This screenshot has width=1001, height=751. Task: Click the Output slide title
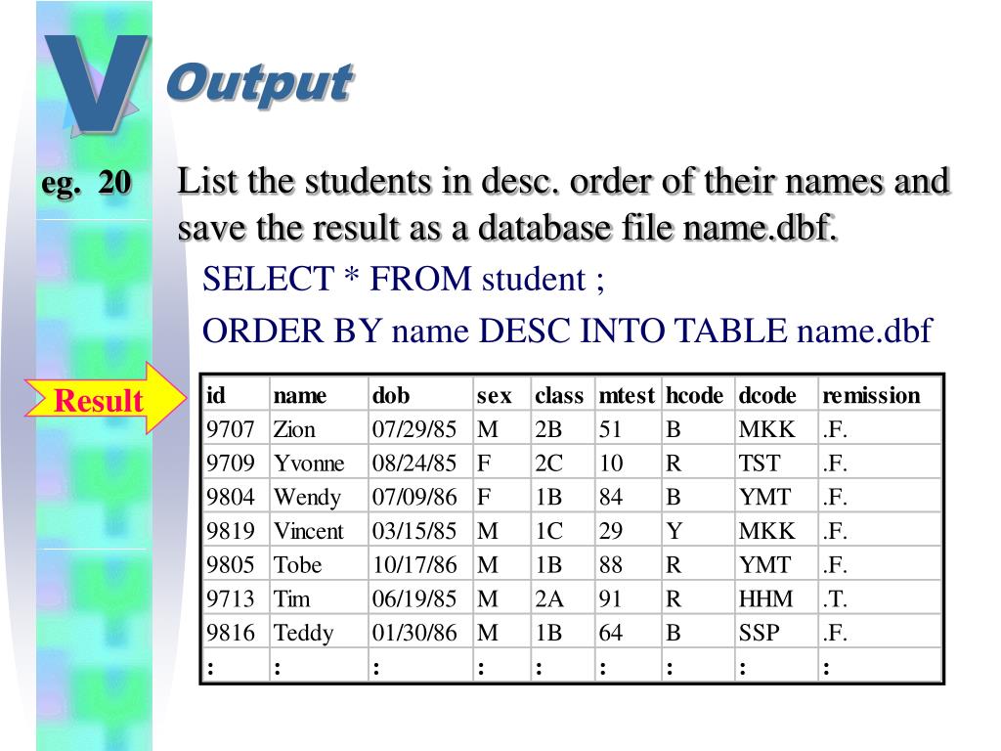[259, 84]
